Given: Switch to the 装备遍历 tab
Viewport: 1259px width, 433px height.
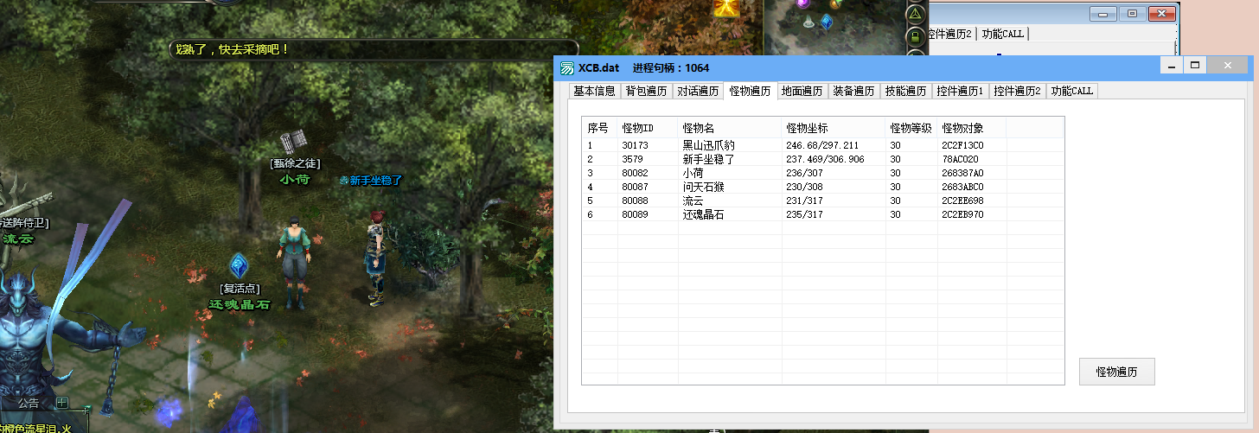Looking at the screenshot, I should [x=853, y=91].
